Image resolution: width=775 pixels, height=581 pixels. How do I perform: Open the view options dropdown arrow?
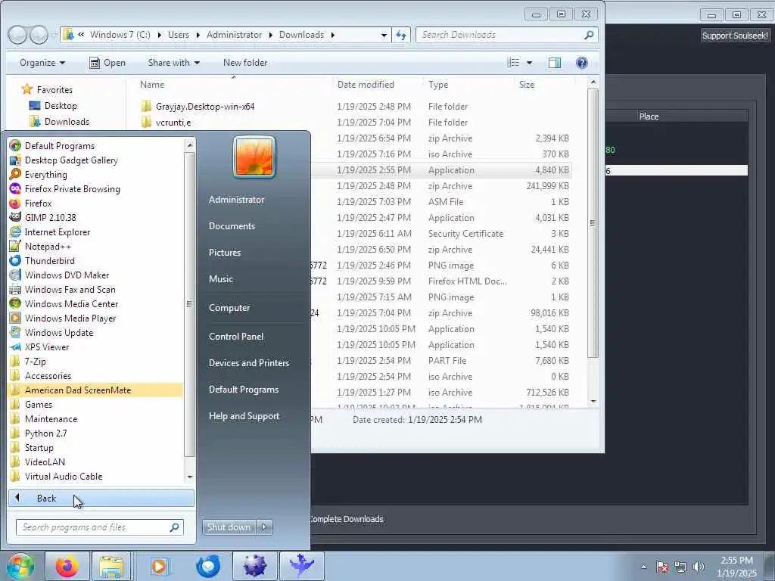pyautogui.click(x=529, y=63)
